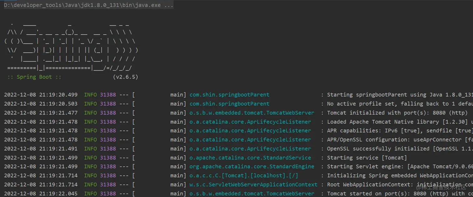Click logger 'TomcatWebServer' in the 21:19:21.477 row
473x197 pixels.
(252, 113)
